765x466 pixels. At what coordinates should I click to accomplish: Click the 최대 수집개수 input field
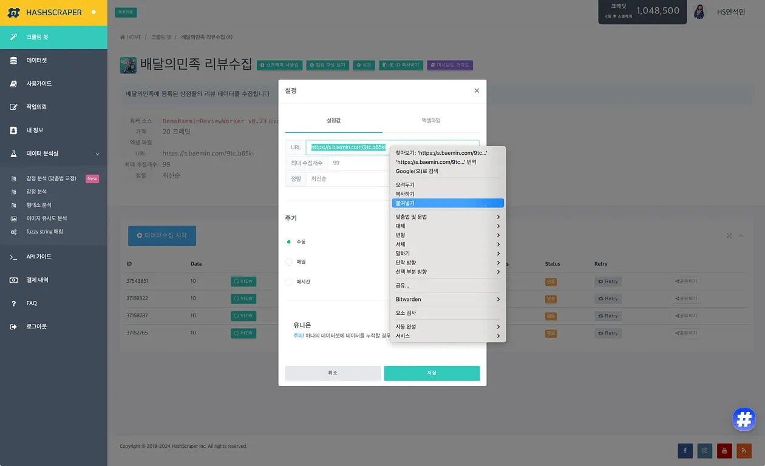[x=358, y=163]
